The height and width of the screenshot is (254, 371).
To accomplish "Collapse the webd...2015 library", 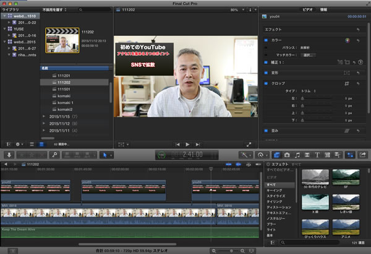I will click(x=4, y=42).
